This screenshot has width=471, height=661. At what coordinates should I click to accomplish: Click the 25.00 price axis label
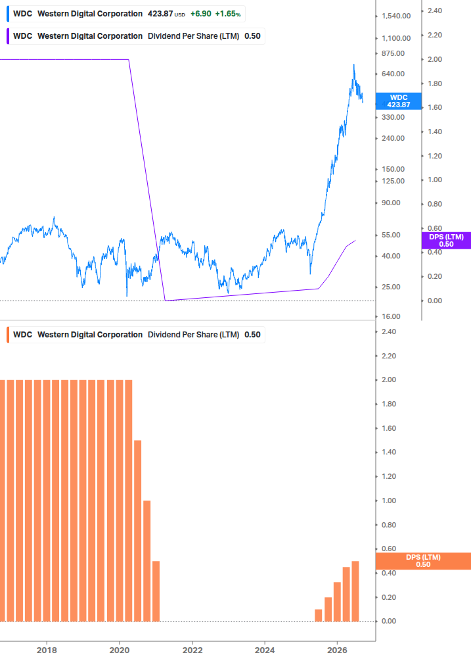(391, 287)
